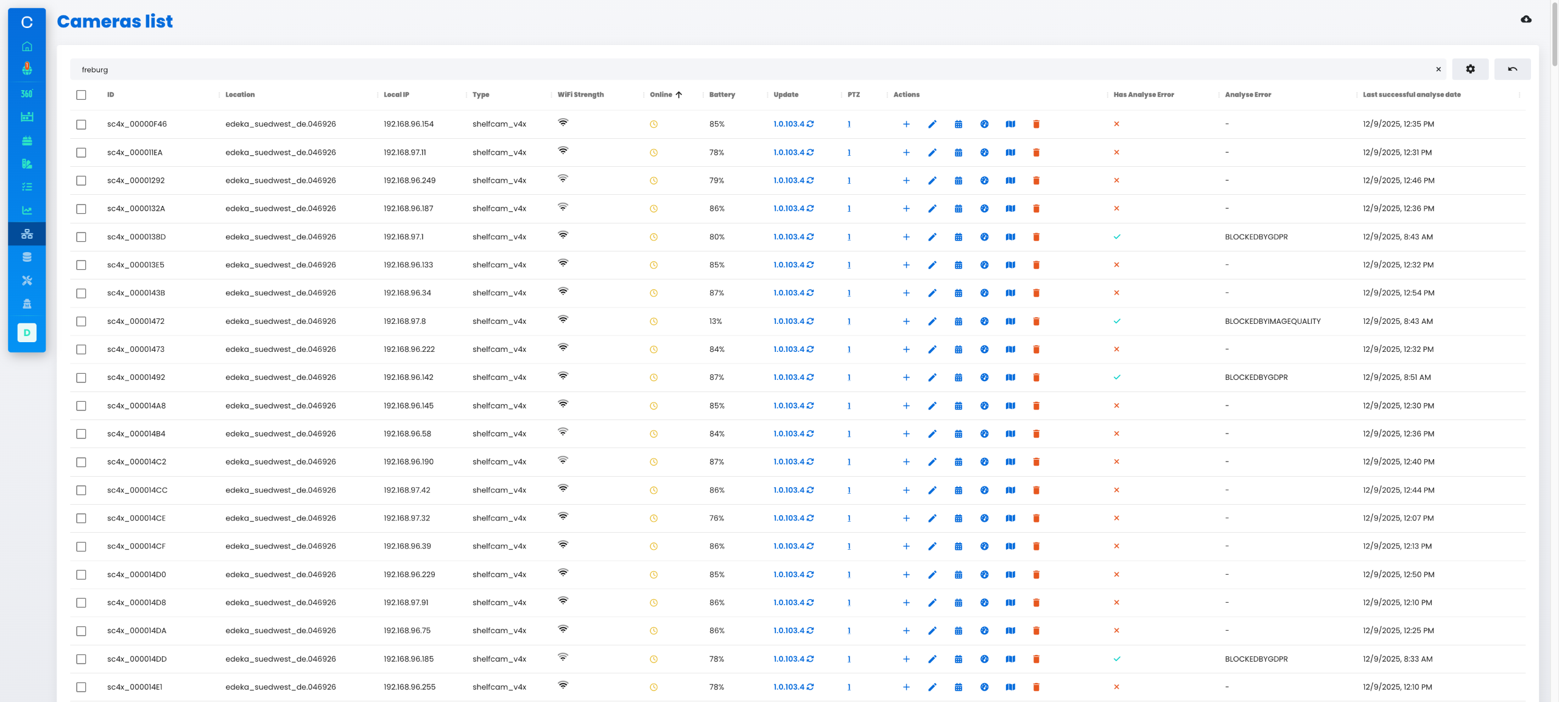Open the wrench tools icon in the sidebar
The image size is (1559, 702).
(x=27, y=281)
